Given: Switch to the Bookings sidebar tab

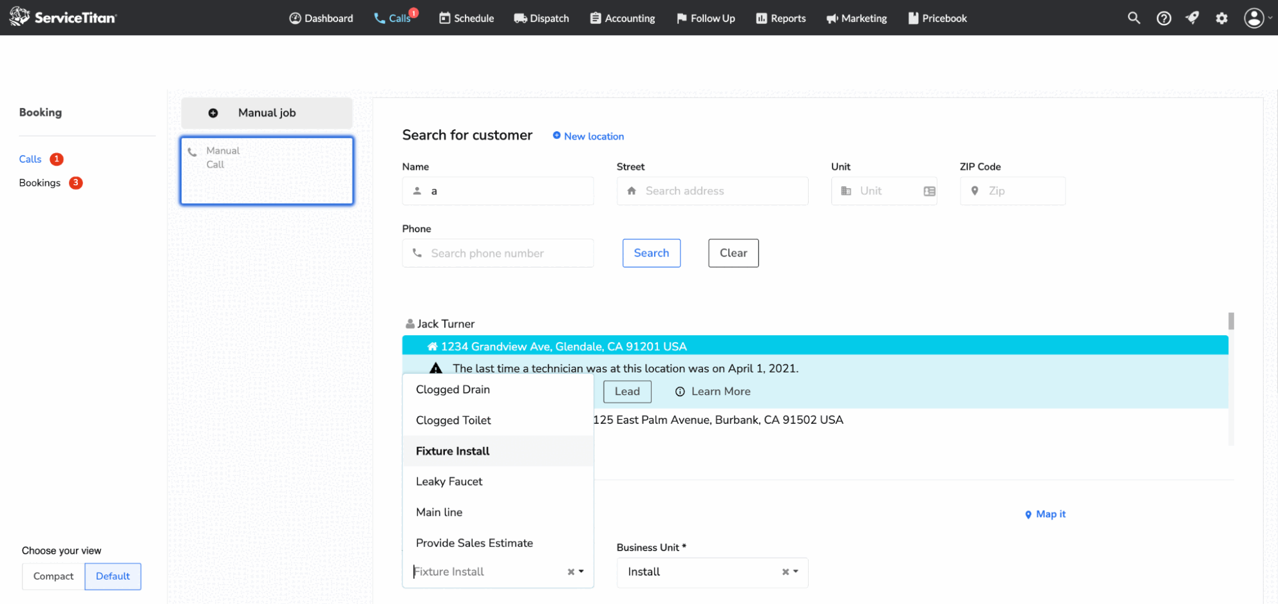Looking at the screenshot, I should click(x=39, y=183).
